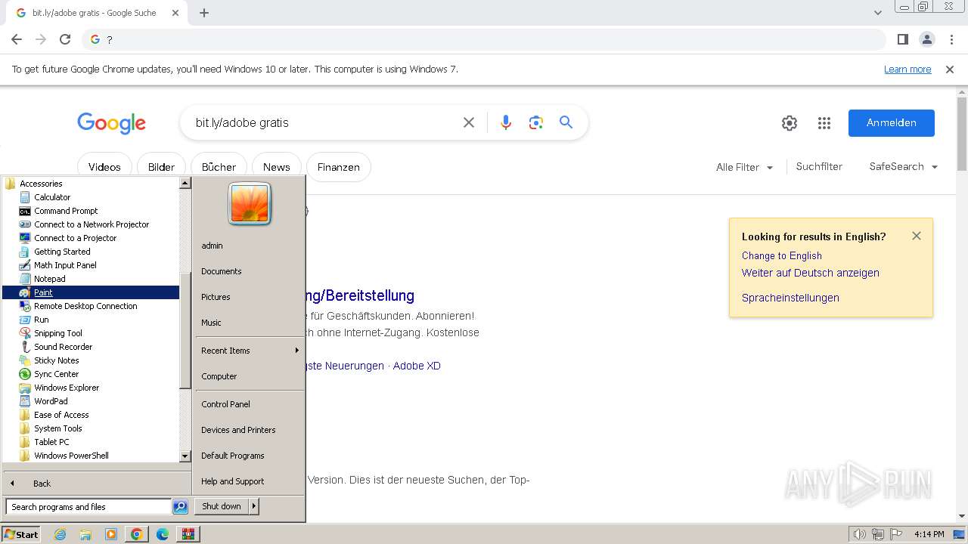Select the Bilder filter tab

pyautogui.click(x=161, y=167)
